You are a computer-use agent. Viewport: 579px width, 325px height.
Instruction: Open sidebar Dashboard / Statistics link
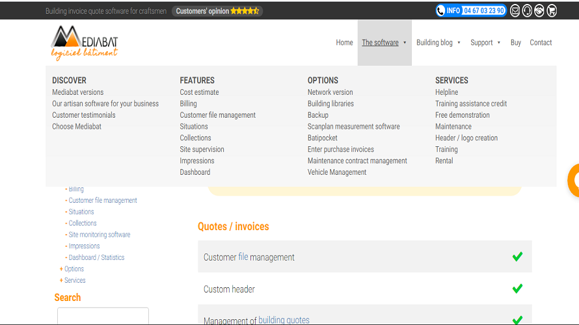tap(96, 257)
